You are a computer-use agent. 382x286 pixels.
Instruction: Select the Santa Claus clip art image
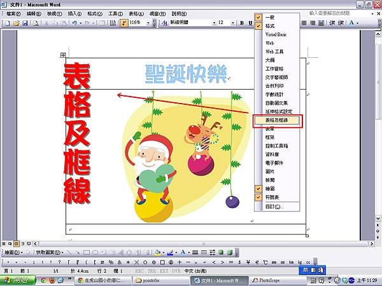pyautogui.click(x=186, y=156)
